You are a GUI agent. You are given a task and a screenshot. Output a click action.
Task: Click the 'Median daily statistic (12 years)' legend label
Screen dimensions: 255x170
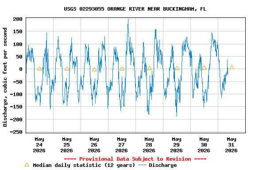click(x=84, y=165)
